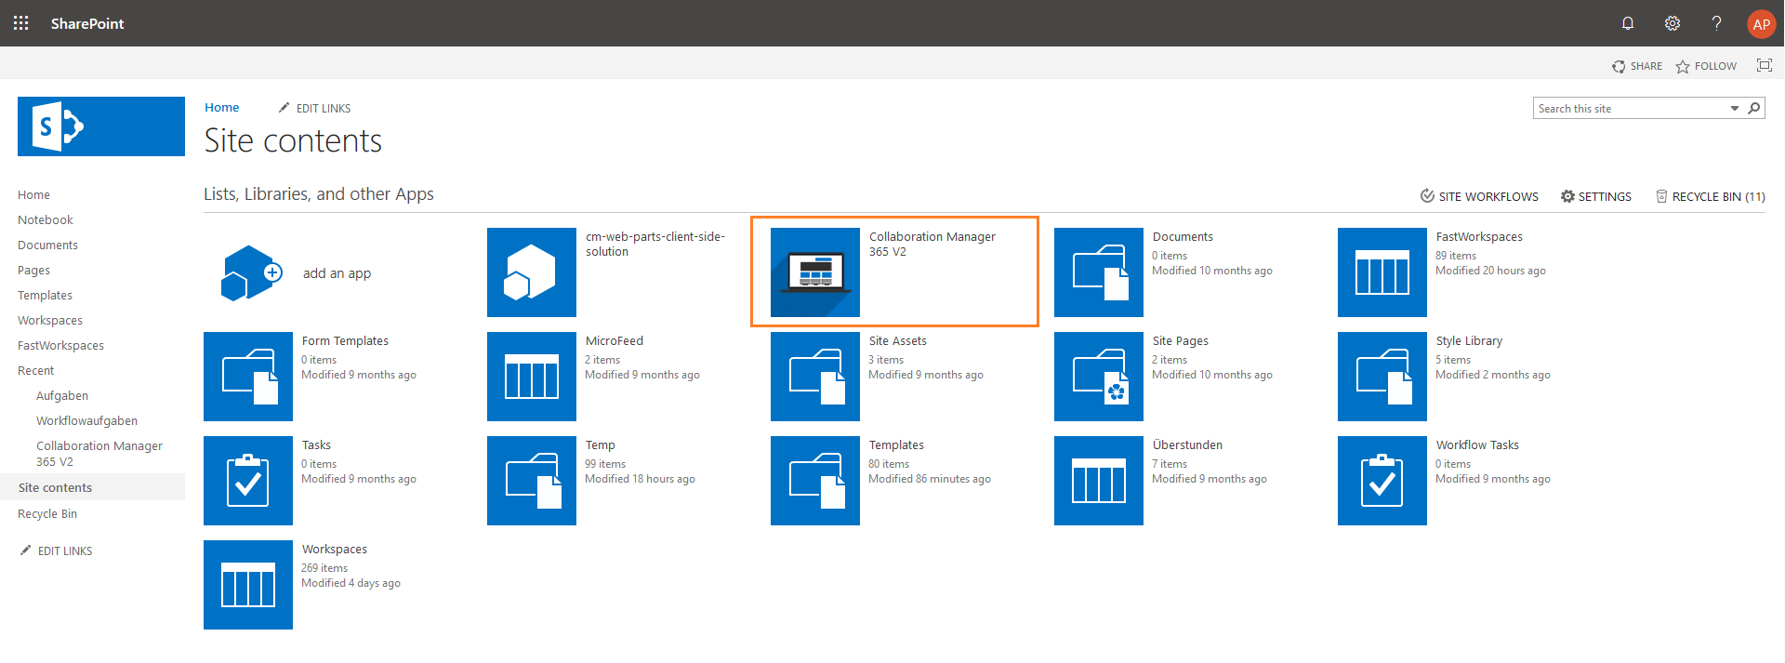Click EDIT LINKS next to Home breadcrumb
Image resolution: width=1785 pixels, height=663 pixels.
click(x=314, y=109)
